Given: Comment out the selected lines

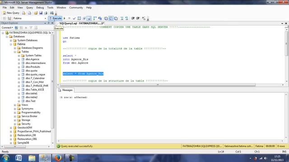Looking at the screenshot, I should point(122,18).
